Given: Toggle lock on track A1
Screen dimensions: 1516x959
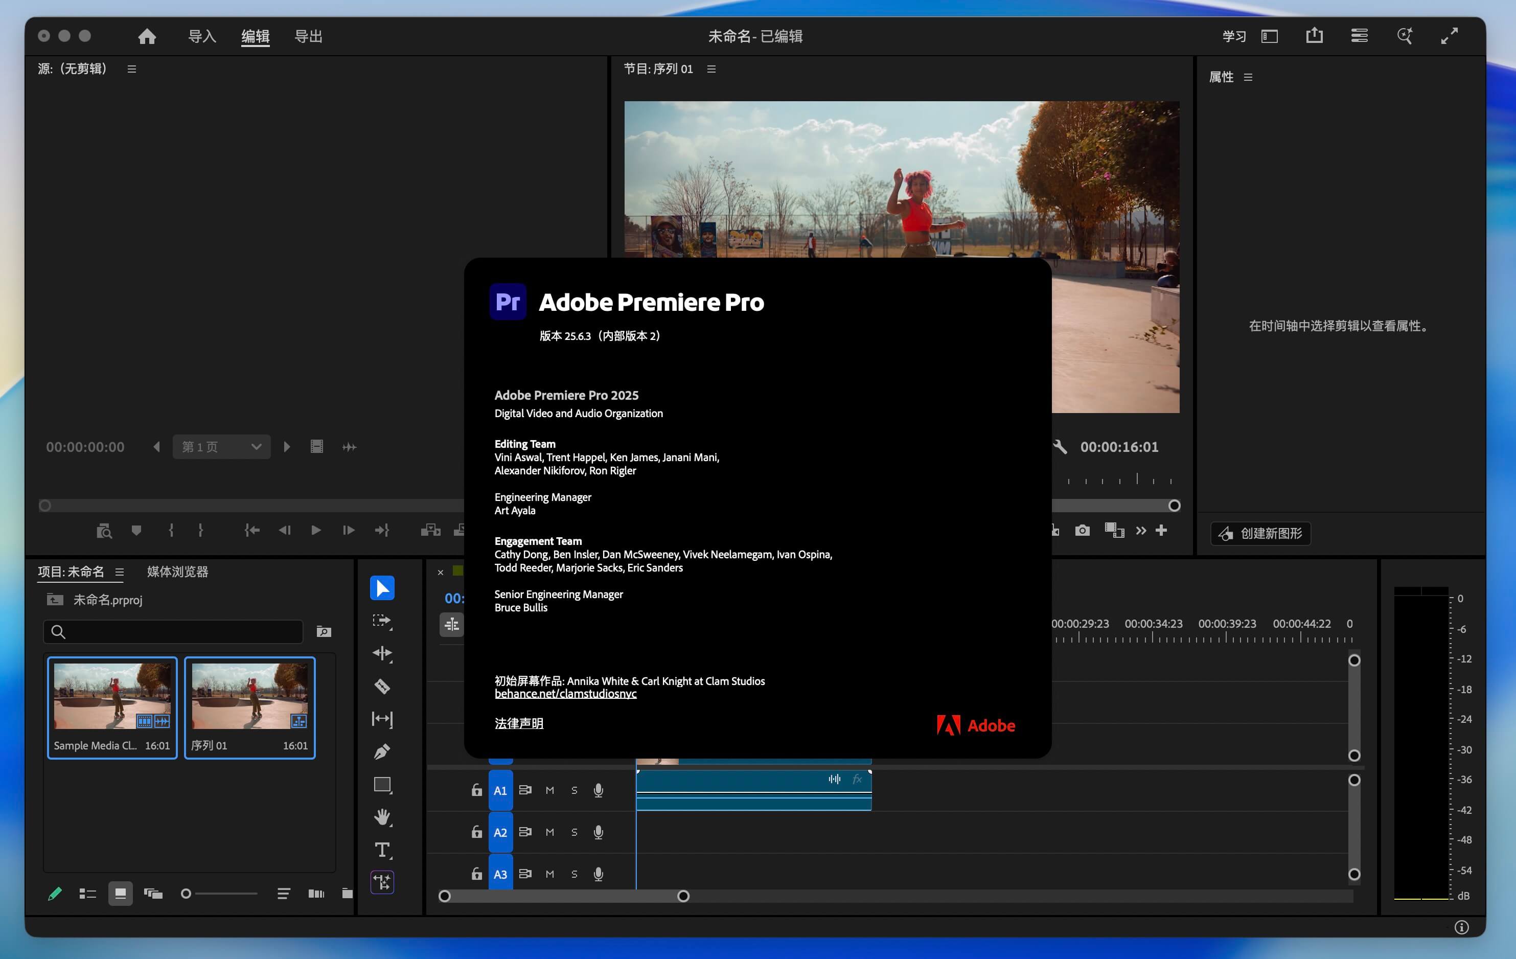Looking at the screenshot, I should click(476, 790).
